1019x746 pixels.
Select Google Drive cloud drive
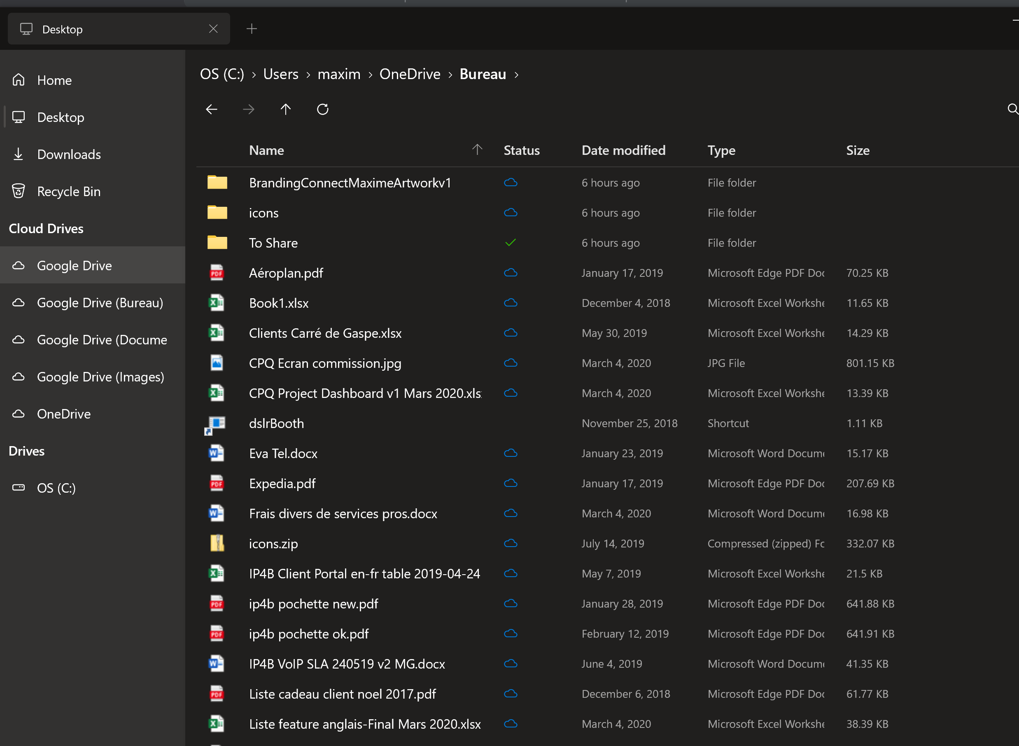click(x=93, y=266)
